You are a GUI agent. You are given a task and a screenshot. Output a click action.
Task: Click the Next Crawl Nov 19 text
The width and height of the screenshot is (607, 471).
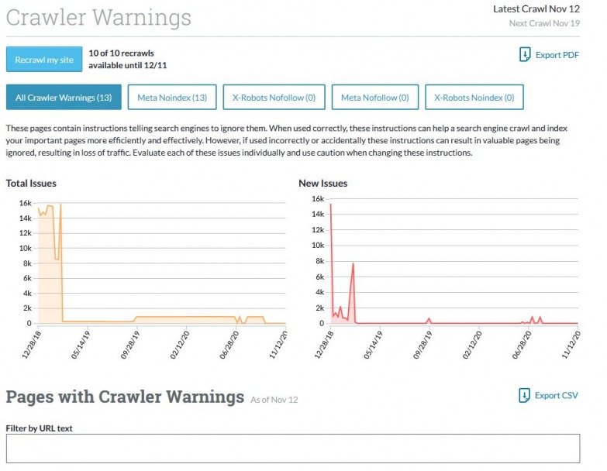click(x=544, y=23)
